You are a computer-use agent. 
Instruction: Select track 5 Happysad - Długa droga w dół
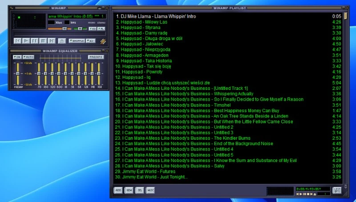[x=228, y=39]
